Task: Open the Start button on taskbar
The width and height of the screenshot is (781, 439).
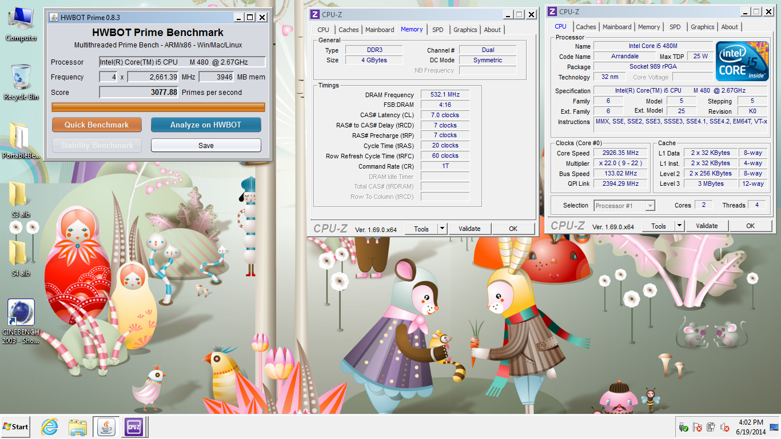Action: coord(15,427)
